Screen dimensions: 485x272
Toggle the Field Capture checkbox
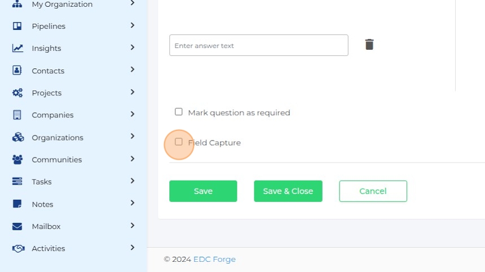click(179, 142)
